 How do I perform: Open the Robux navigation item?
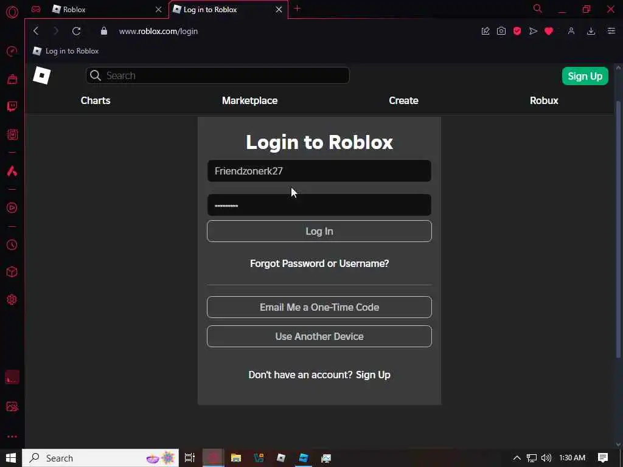pos(544,100)
